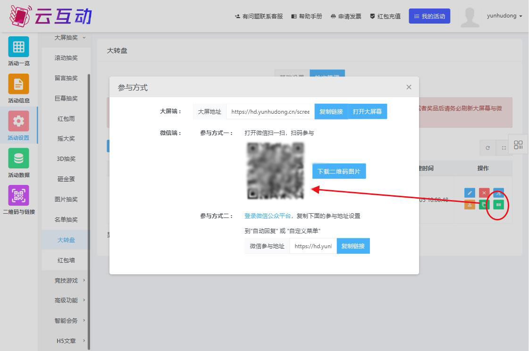
Task: Open the 登录微信公众平台 link
Action: [x=267, y=216]
